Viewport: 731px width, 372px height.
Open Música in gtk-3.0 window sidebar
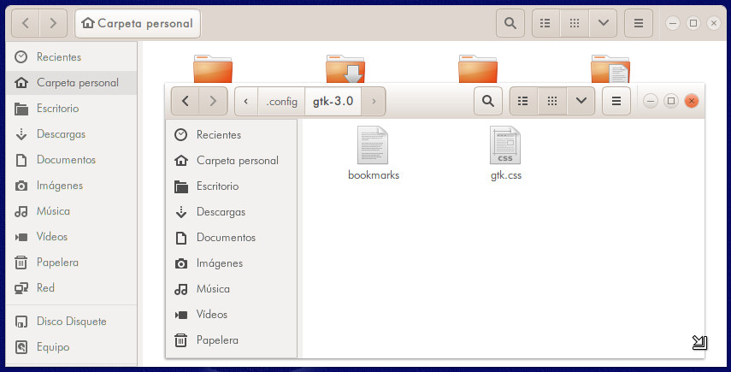pyautogui.click(x=231, y=288)
